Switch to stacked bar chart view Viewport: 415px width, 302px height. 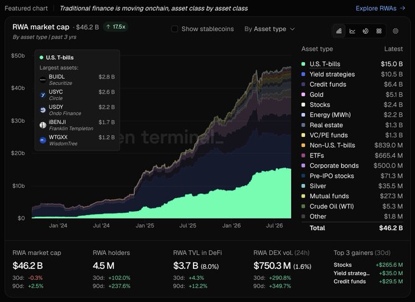pos(339,31)
